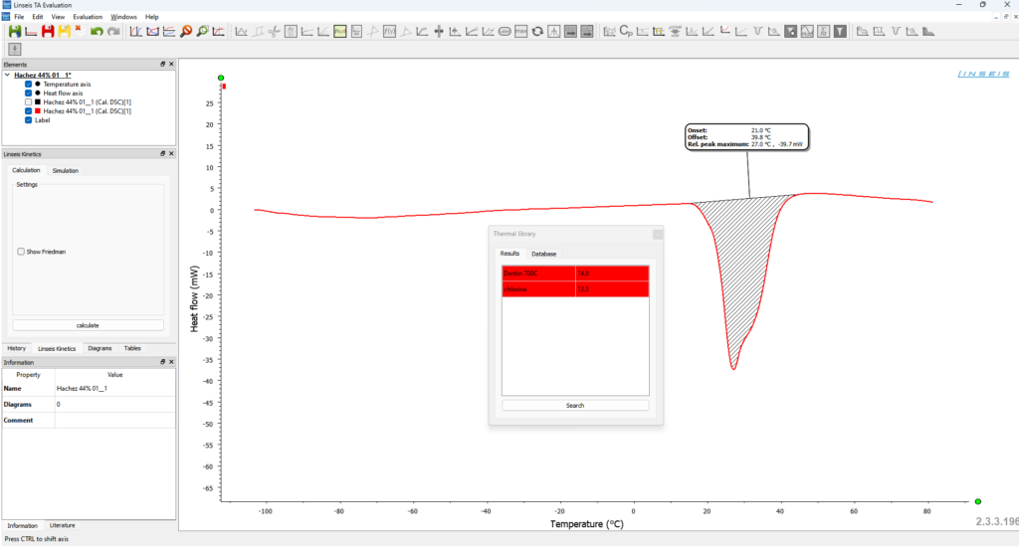Open the Windows menu
The image size is (1019, 547).
(x=124, y=17)
